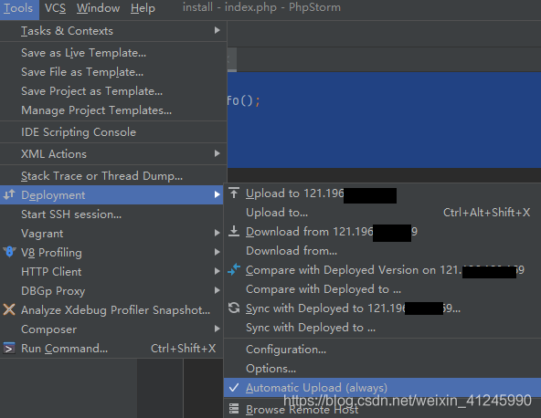Select Upload to 121.196 entry

321,193
